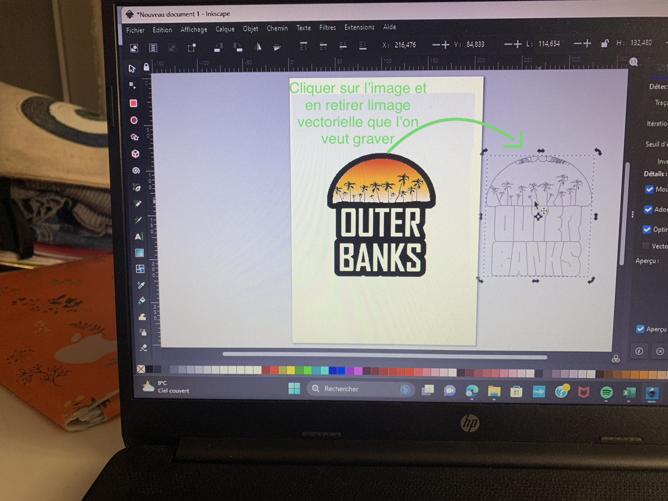Open the Aide menu

[x=390, y=27]
